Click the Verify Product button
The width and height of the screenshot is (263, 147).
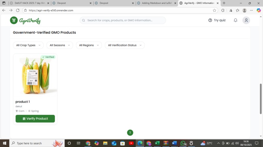pos(35,119)
